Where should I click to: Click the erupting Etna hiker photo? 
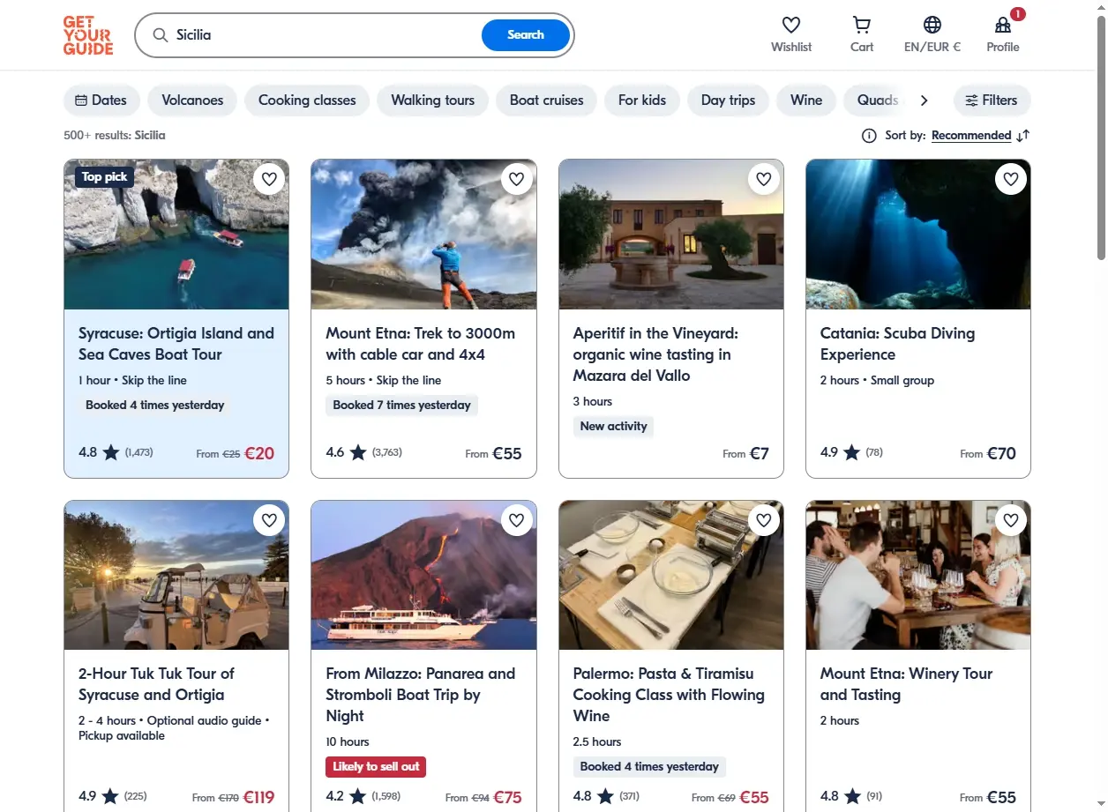(x=423, y=235)
